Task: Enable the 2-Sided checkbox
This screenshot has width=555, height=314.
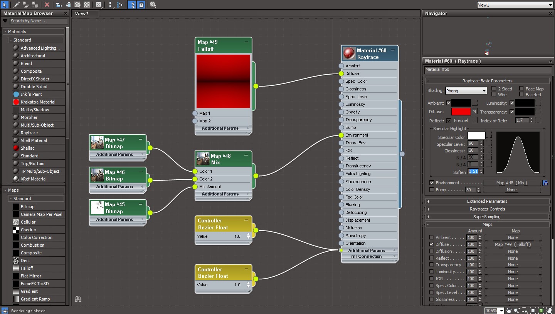Action: (x=494, y=89)
